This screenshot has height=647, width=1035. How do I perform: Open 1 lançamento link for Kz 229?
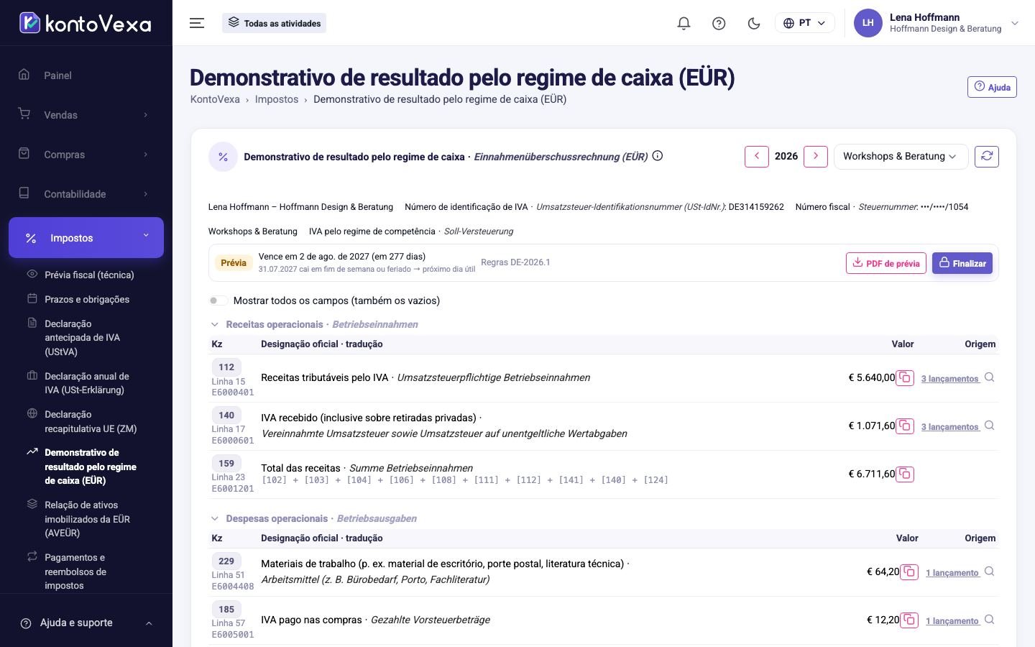click(952, 572)
